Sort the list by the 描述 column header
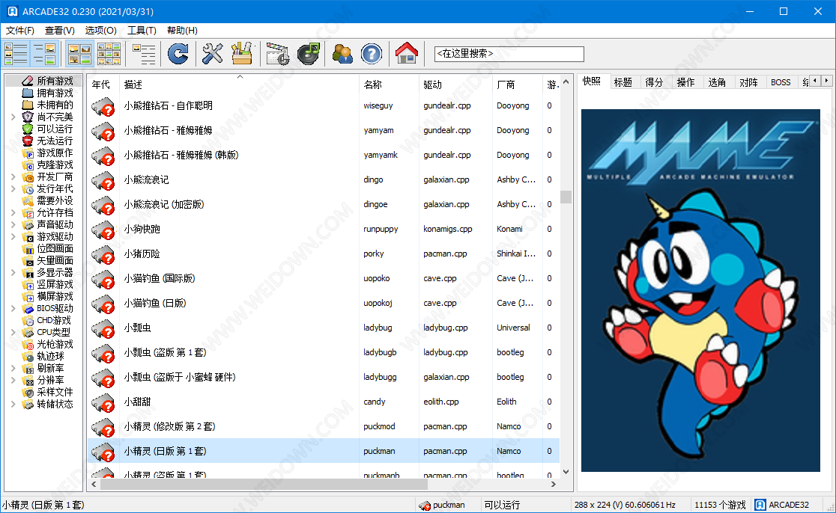This screenshot has width=836, height=513. (240, 84)
